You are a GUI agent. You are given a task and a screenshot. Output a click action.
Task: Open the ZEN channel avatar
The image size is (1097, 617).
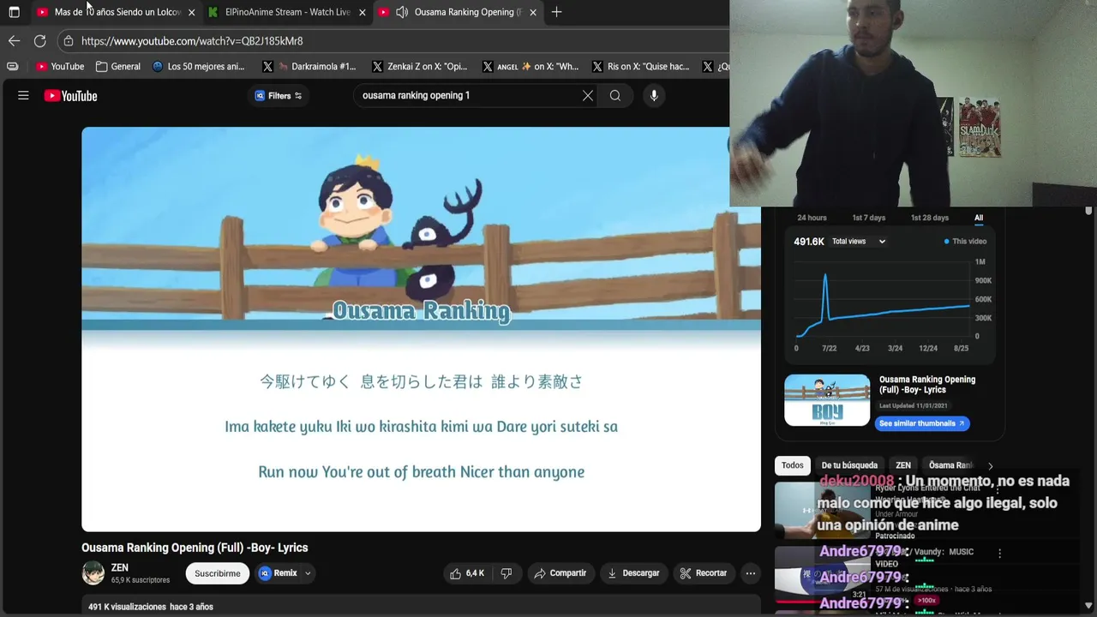pos(93,572)
